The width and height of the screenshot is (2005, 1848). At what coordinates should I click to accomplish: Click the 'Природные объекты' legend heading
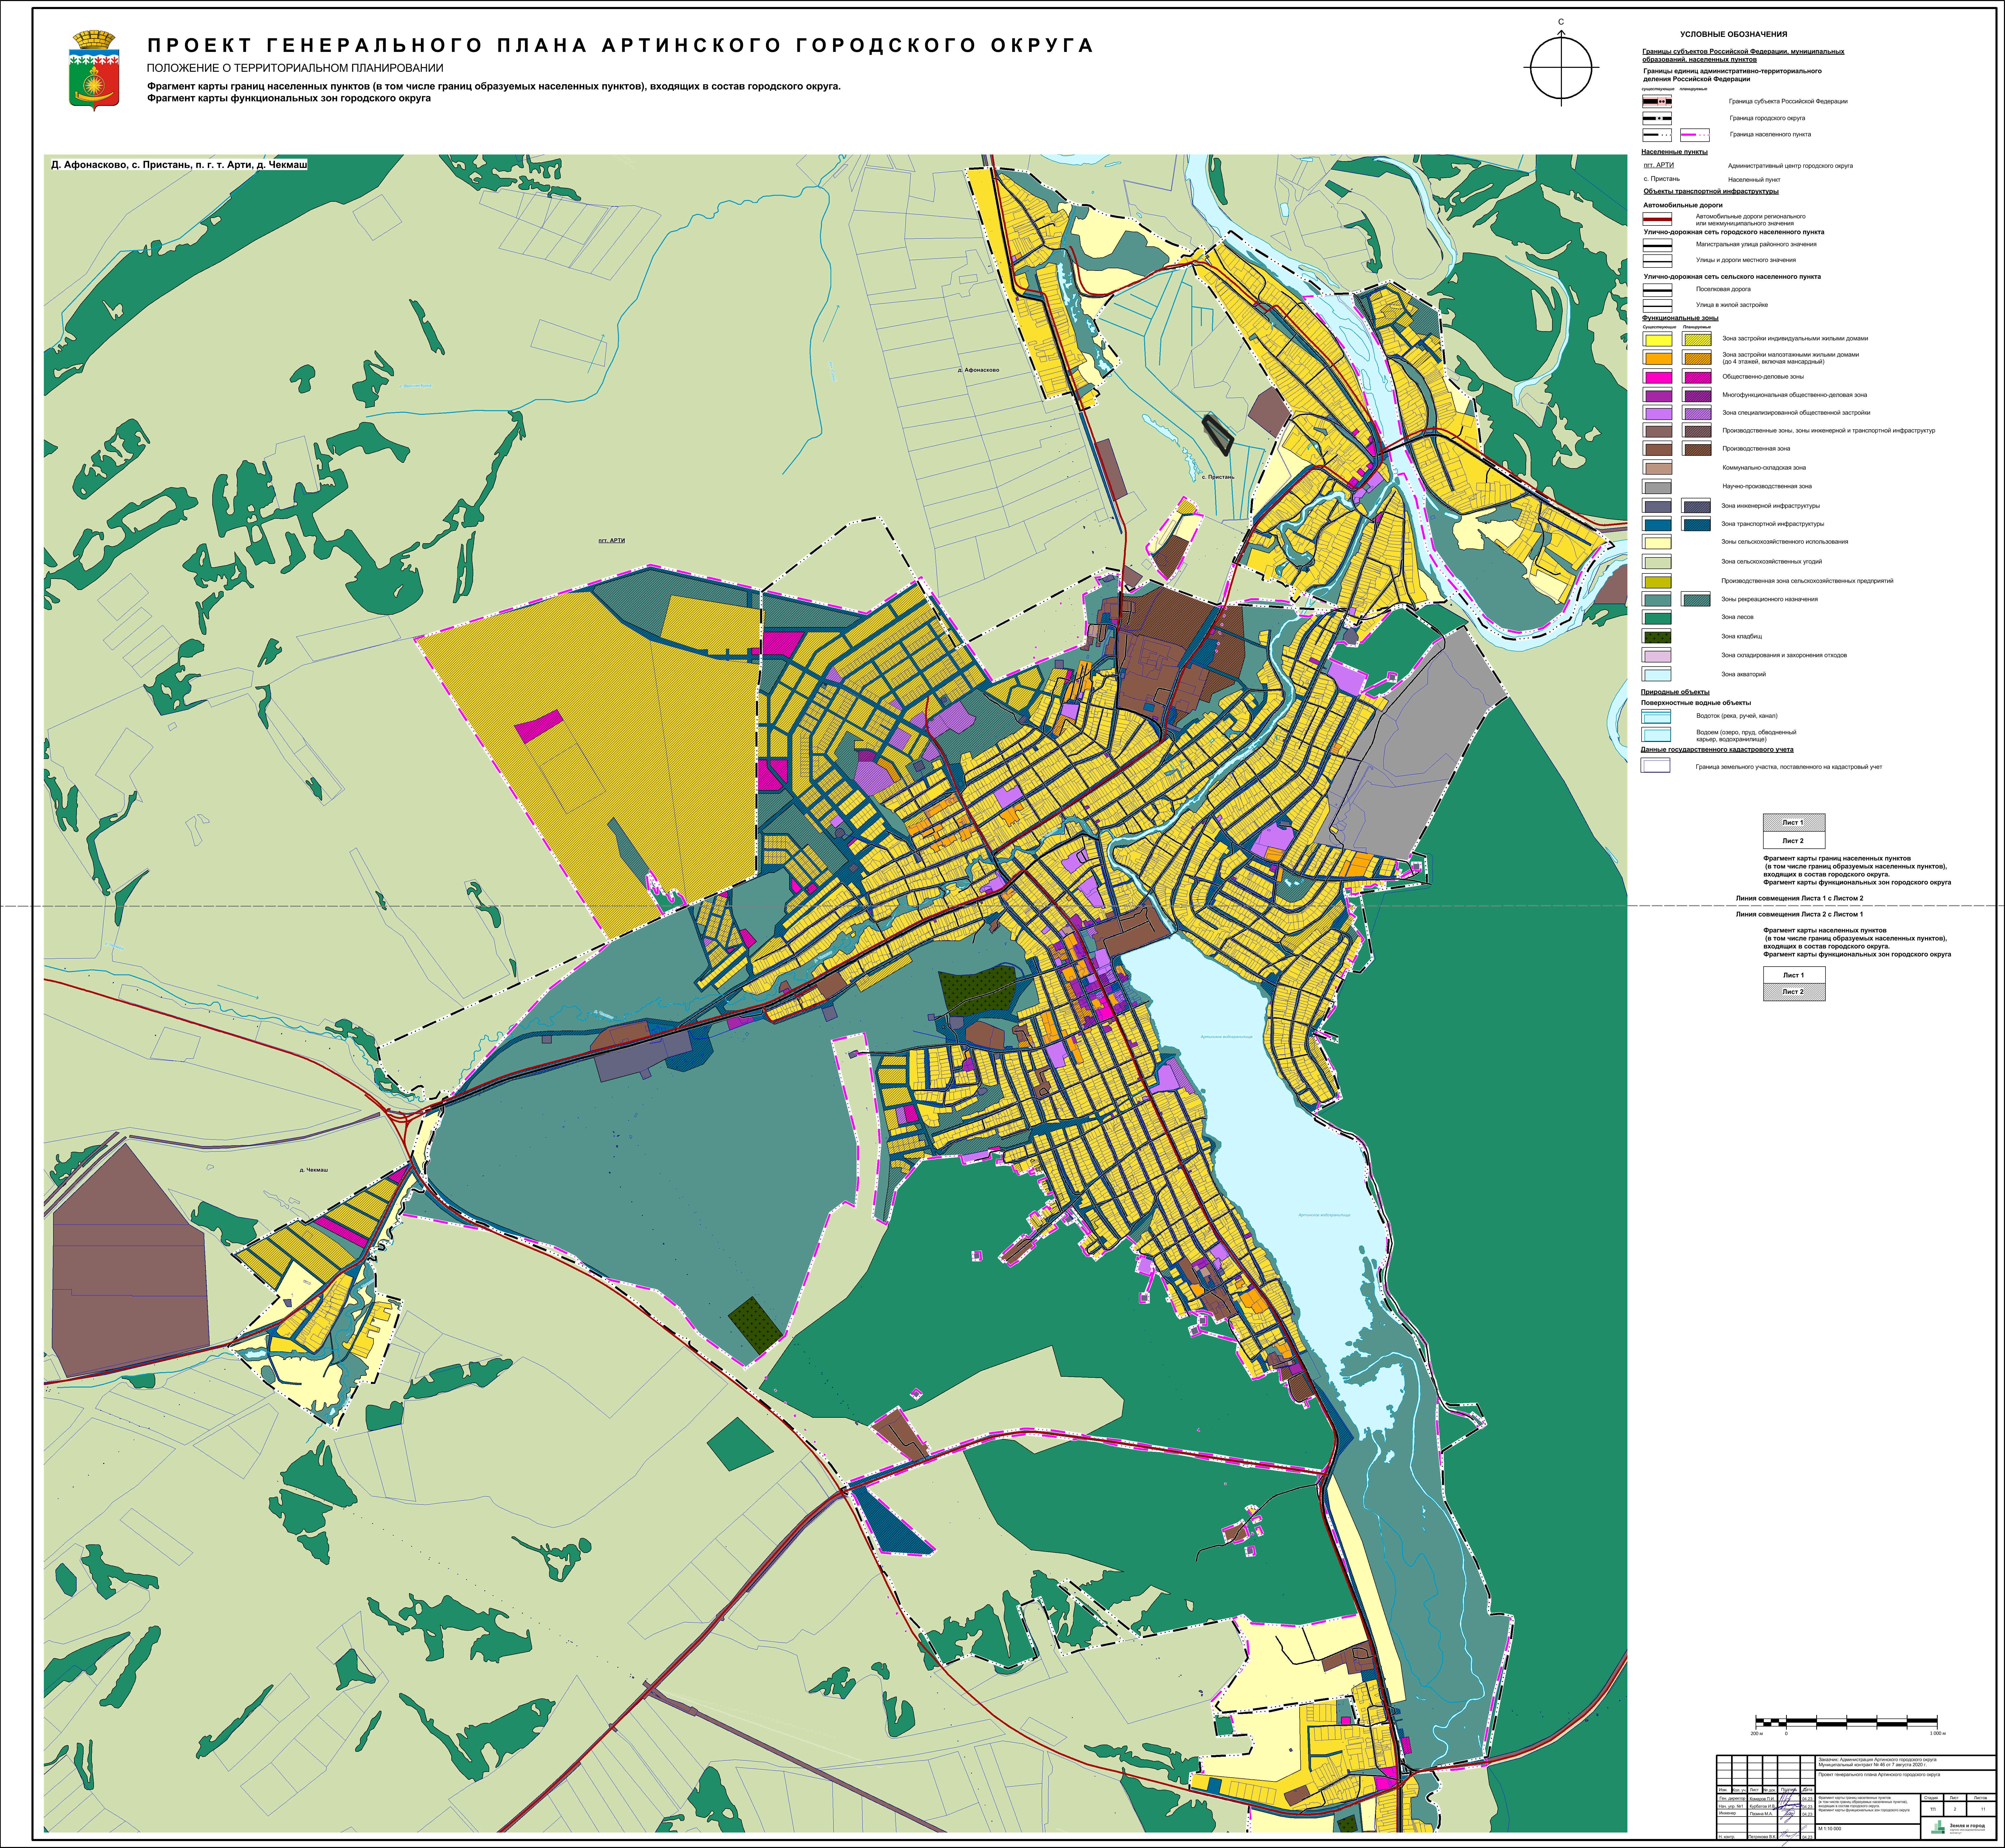tap(1675, 692)
